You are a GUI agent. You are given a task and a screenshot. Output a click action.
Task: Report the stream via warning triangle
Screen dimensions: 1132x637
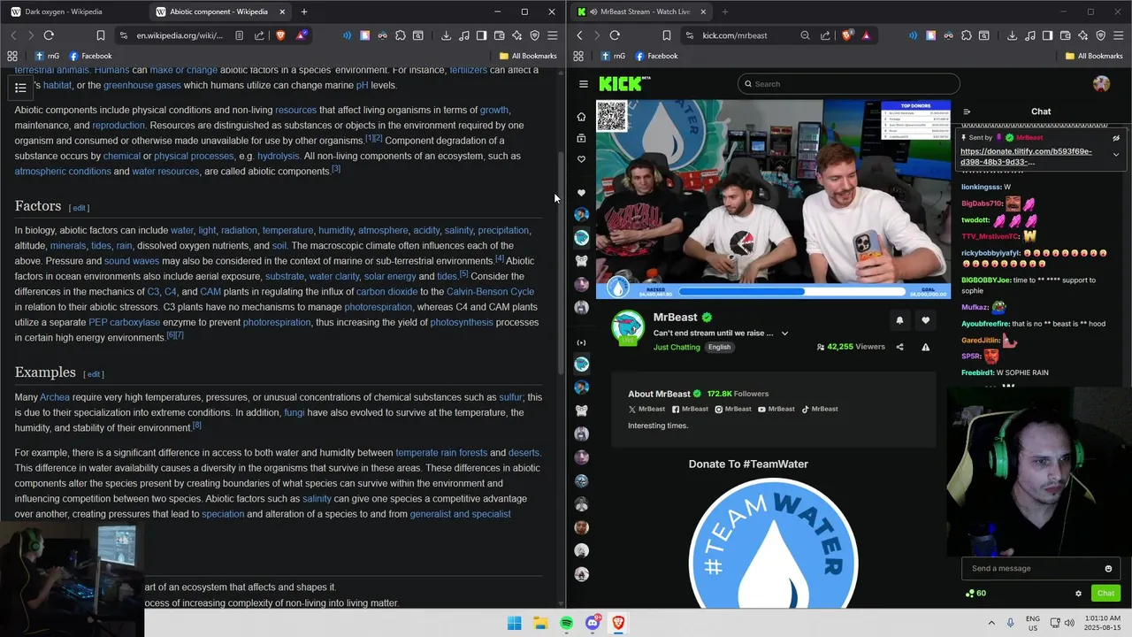click(x=925, y=347)
